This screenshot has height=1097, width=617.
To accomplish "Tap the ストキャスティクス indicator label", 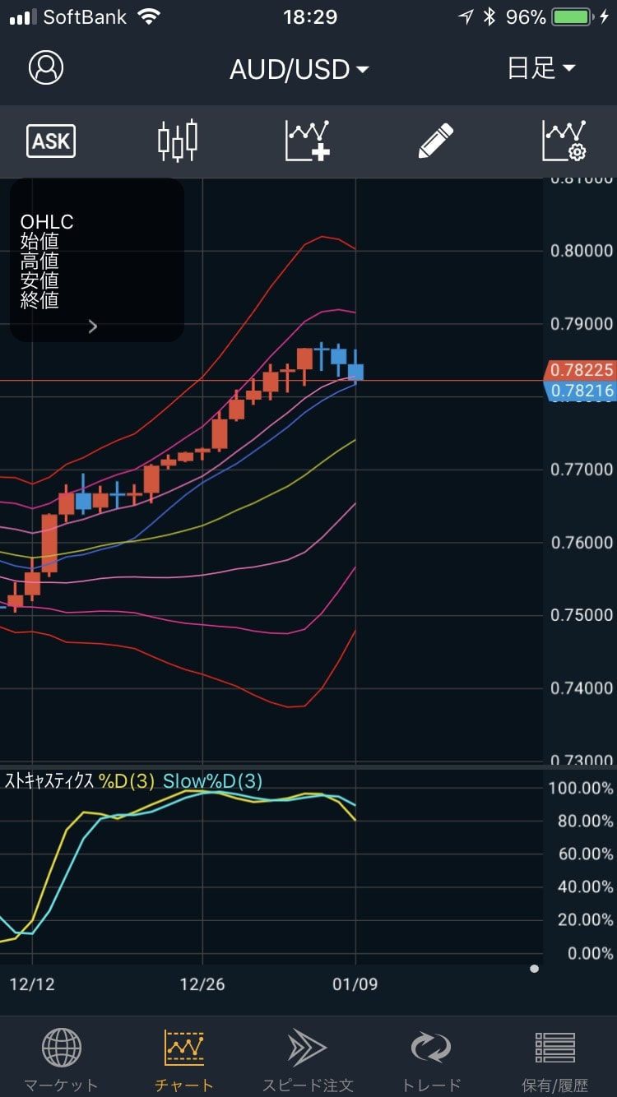I will coord(49,781).
